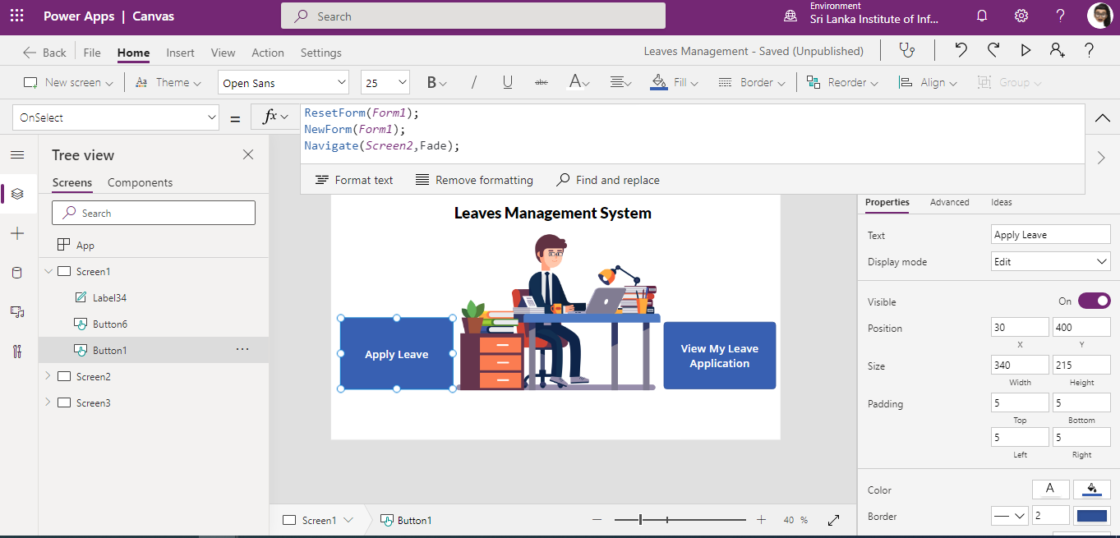This screenshot has width=1120, height=538.
Task: Open more options for Button1
Action: [242, 350]
